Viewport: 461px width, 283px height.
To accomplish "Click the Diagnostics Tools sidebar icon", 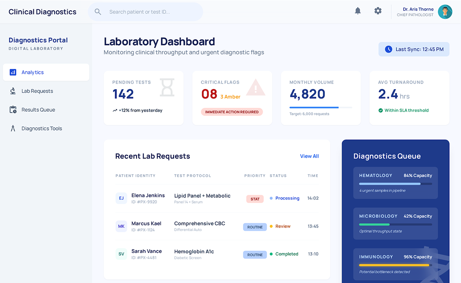I will pos(12,128).
